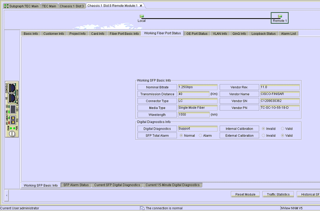Click the Wavelength field 1550

coord(194,115)
